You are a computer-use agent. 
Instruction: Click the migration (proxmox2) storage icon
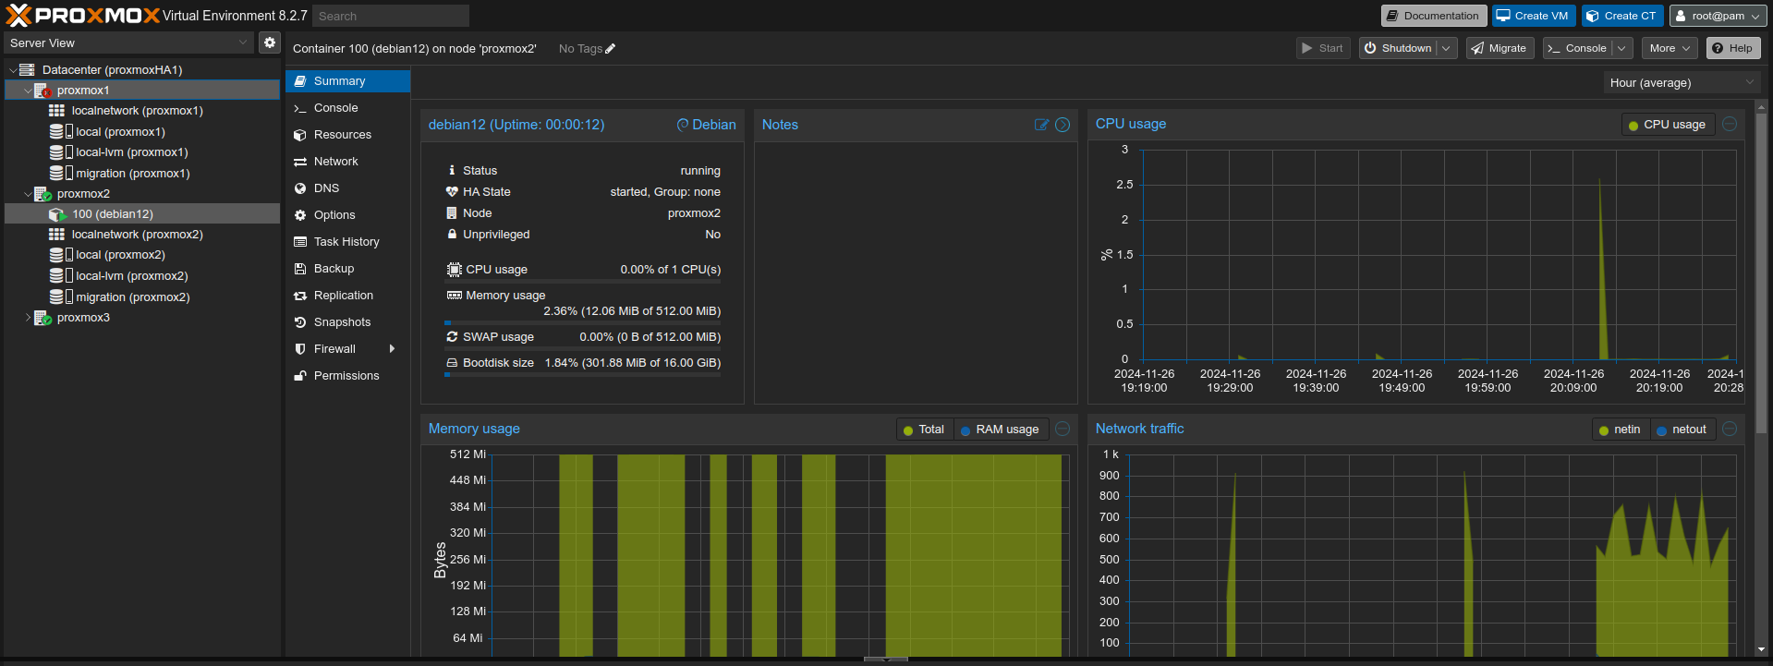pos(61,297)
